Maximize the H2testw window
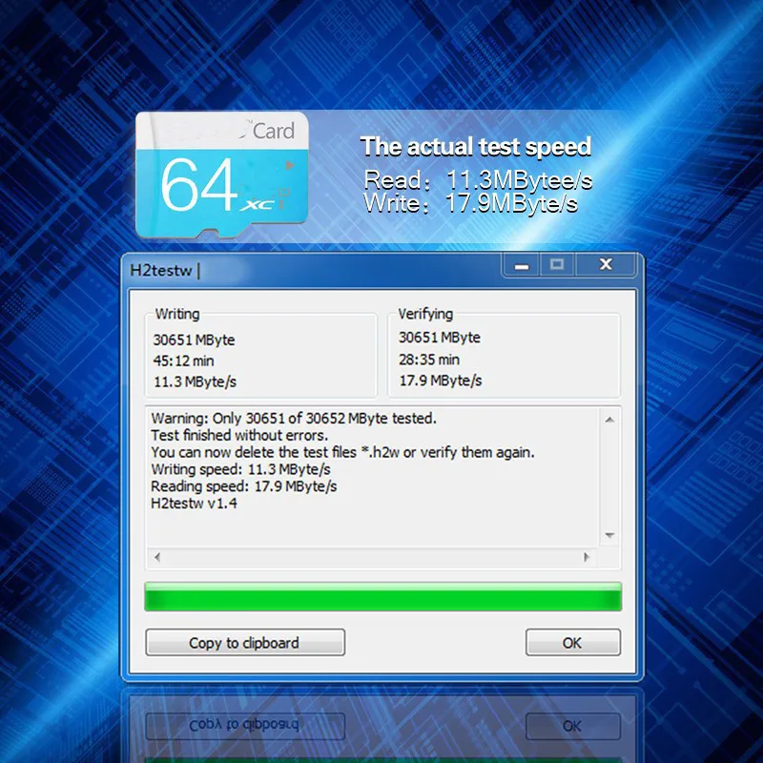 click(557, 265)
